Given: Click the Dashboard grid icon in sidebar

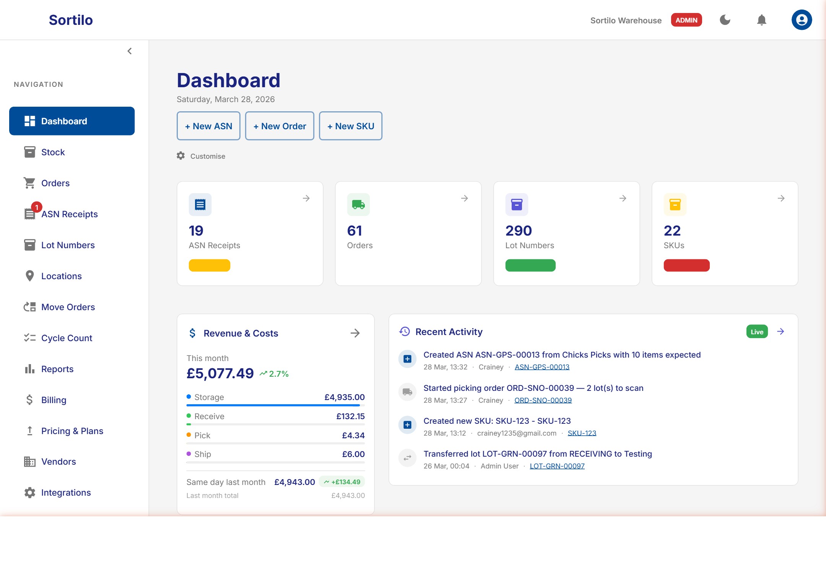Looking at the screenshot, I should click(30, 121).
